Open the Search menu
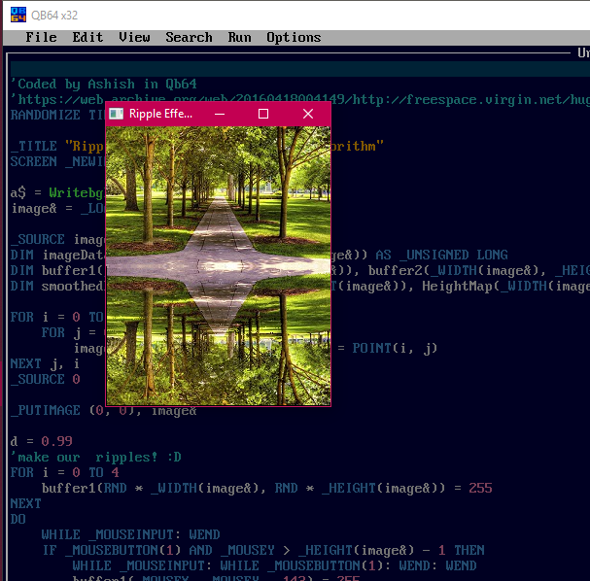The height and width of the screenshot is (581, 590). (x=189, y=37)
